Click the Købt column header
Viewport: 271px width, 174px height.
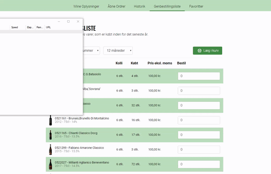pos(134,63)
